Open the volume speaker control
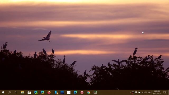 pyautogui.click(x=145, y=92)
